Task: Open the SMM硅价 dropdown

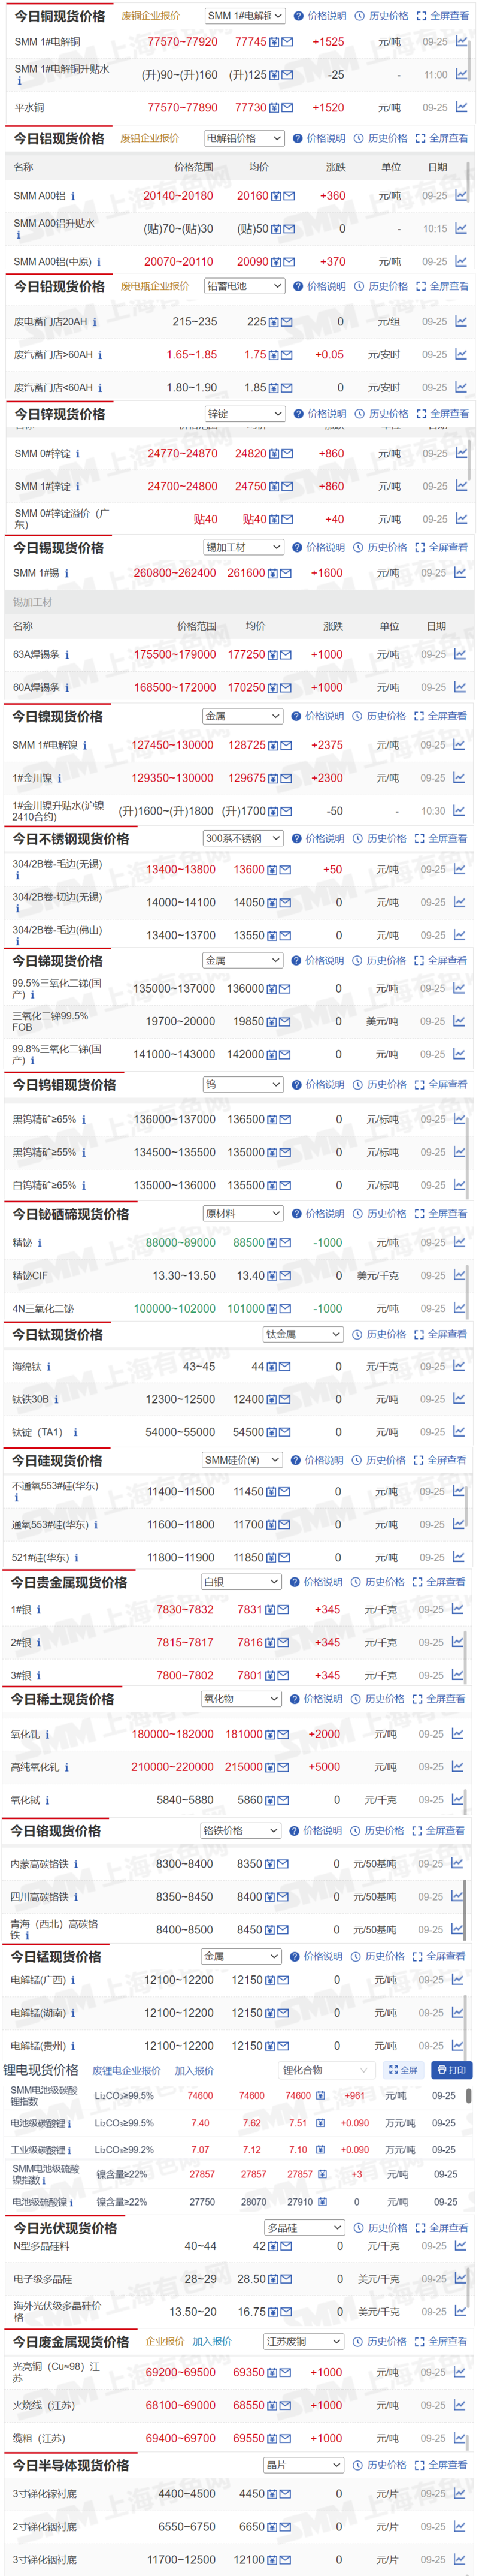Action: point(242,1460)
